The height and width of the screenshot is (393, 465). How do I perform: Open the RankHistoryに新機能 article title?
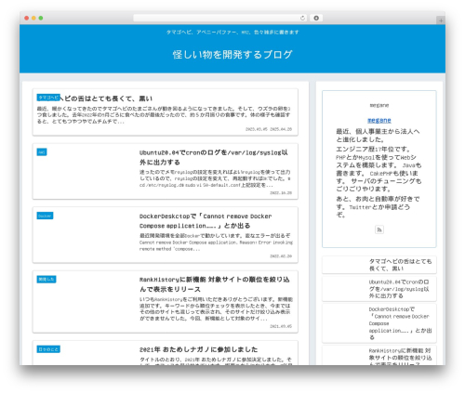(215, 284)
